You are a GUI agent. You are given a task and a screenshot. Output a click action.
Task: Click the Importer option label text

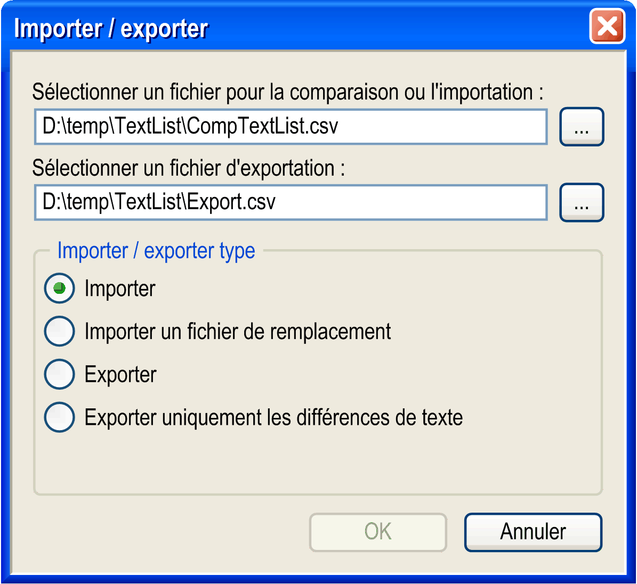pos(120,289)
